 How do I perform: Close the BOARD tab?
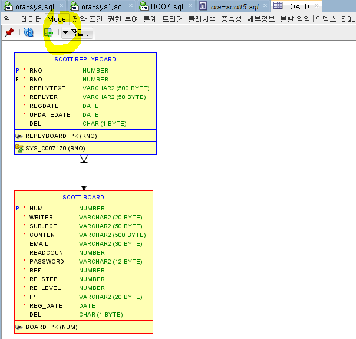pyautogui.click(x=317, y=6)
